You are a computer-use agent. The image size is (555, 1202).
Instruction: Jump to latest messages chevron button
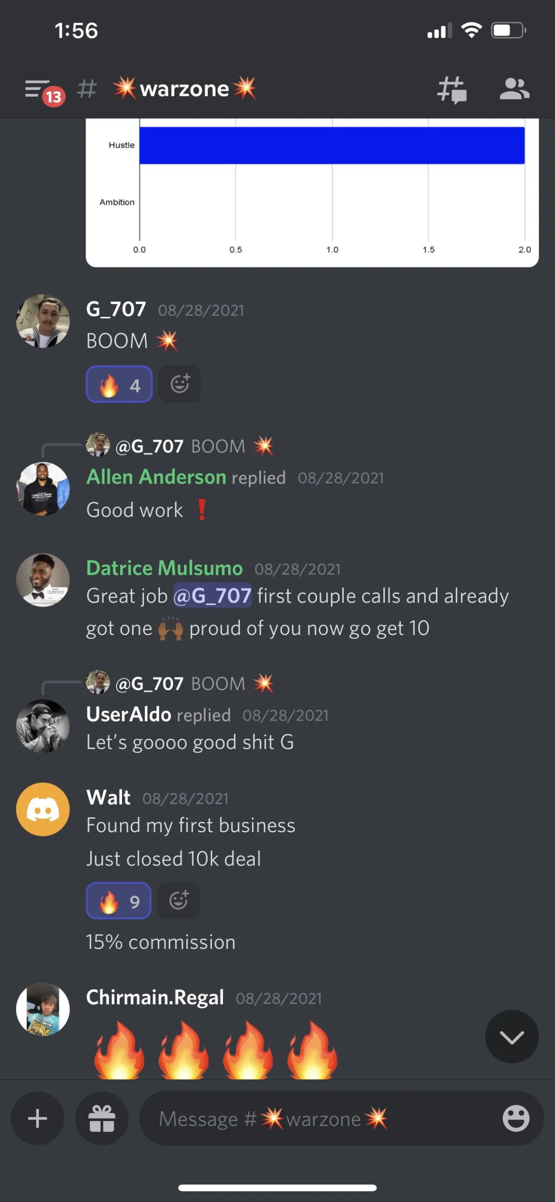click(x=512, y=1037)
